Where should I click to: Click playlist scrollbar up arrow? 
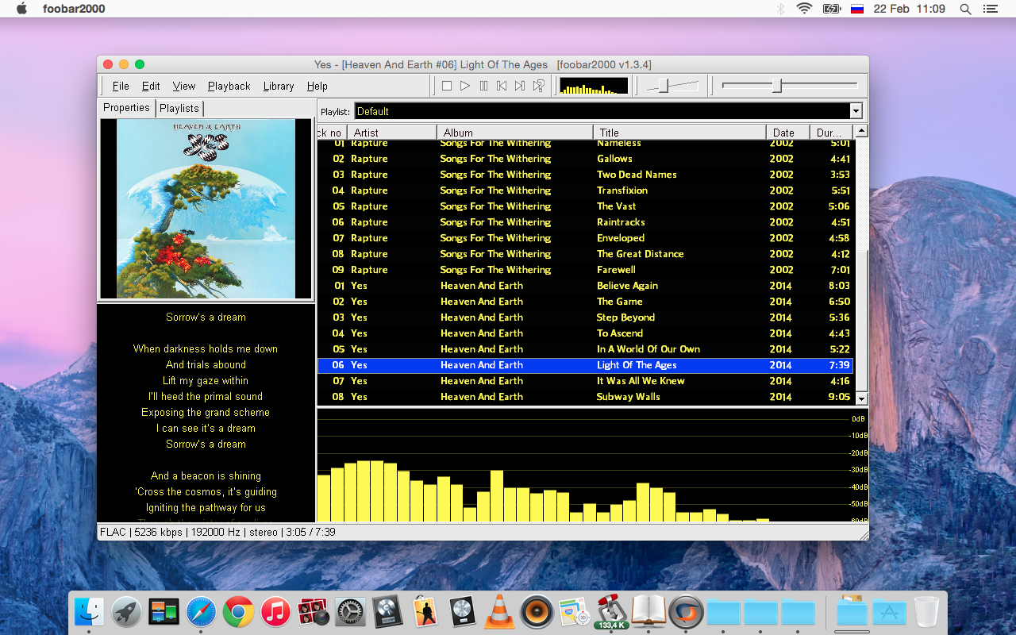pyautogui.click(x=861, y=131)
